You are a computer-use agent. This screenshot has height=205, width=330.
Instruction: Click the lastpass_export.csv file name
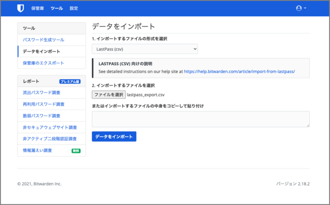coord(145,95)
